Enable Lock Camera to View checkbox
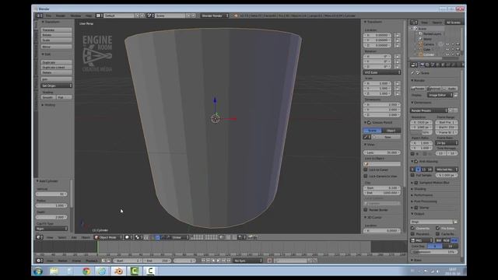Screen dimensions: 498x280 pos(366,176)
